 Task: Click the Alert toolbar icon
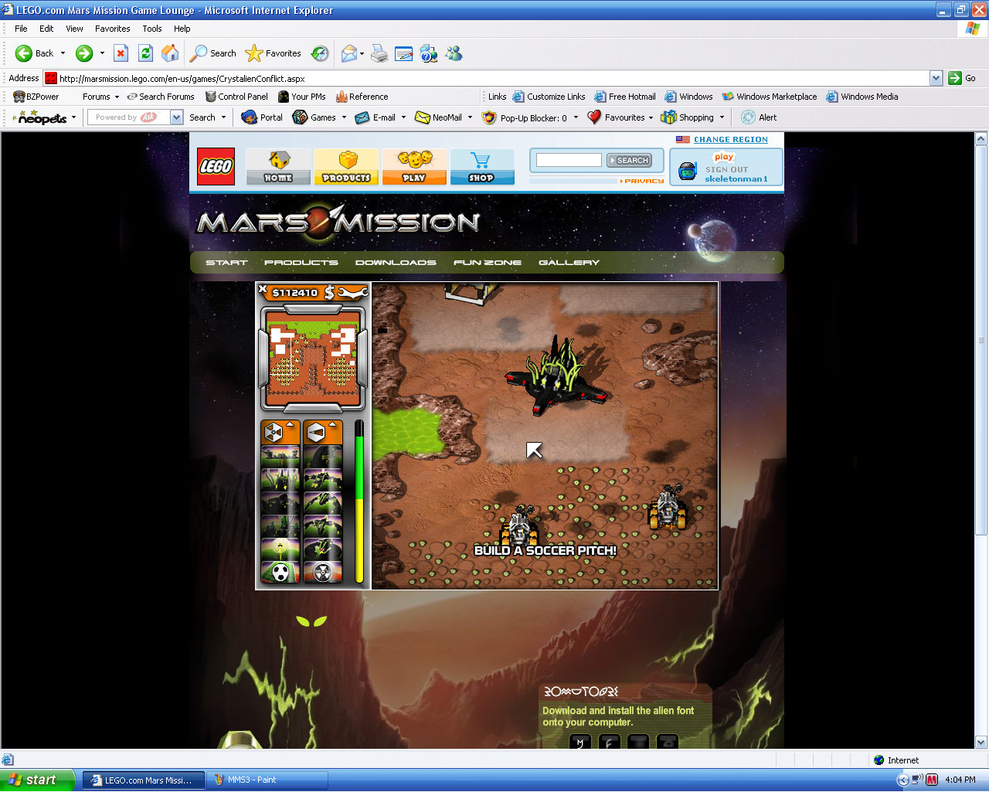coord(759,117)
